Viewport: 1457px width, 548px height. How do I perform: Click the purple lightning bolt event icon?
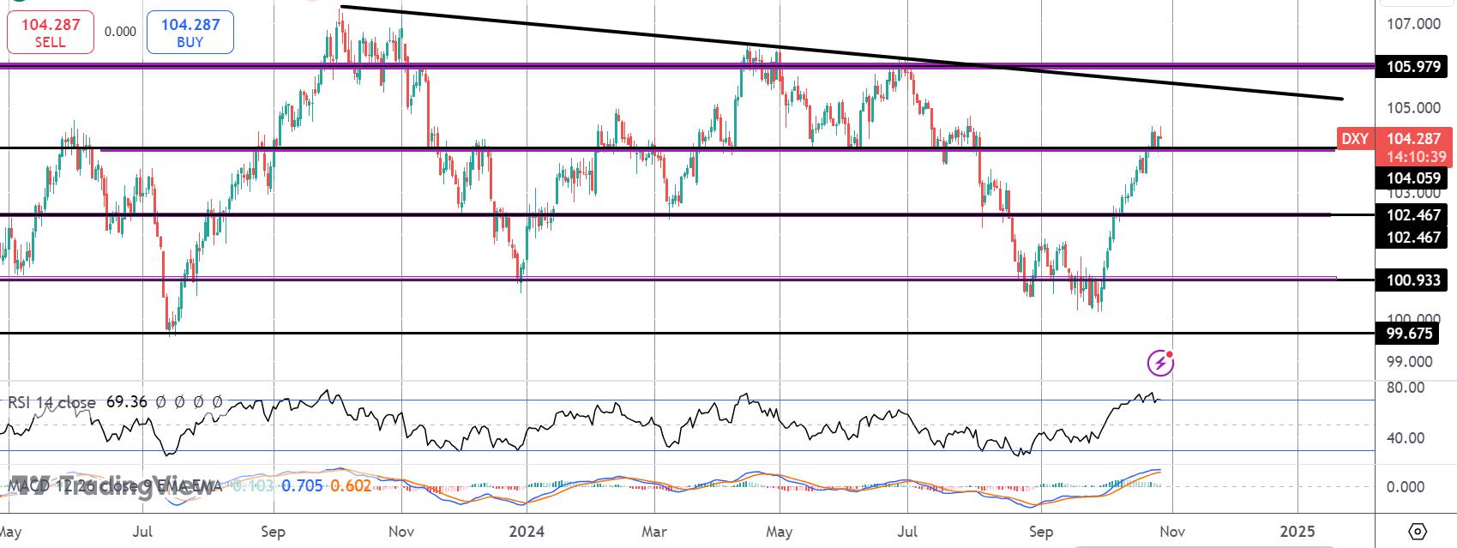pyautogui.click(x=1160, y=363)
